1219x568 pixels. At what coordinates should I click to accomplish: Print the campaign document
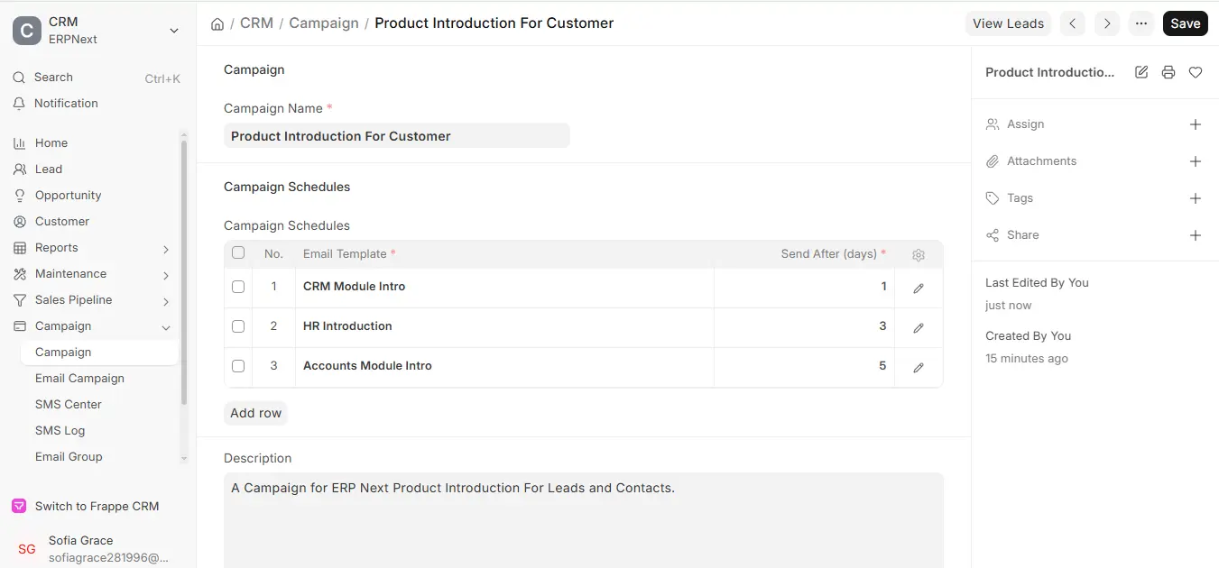click(1168, 72)
